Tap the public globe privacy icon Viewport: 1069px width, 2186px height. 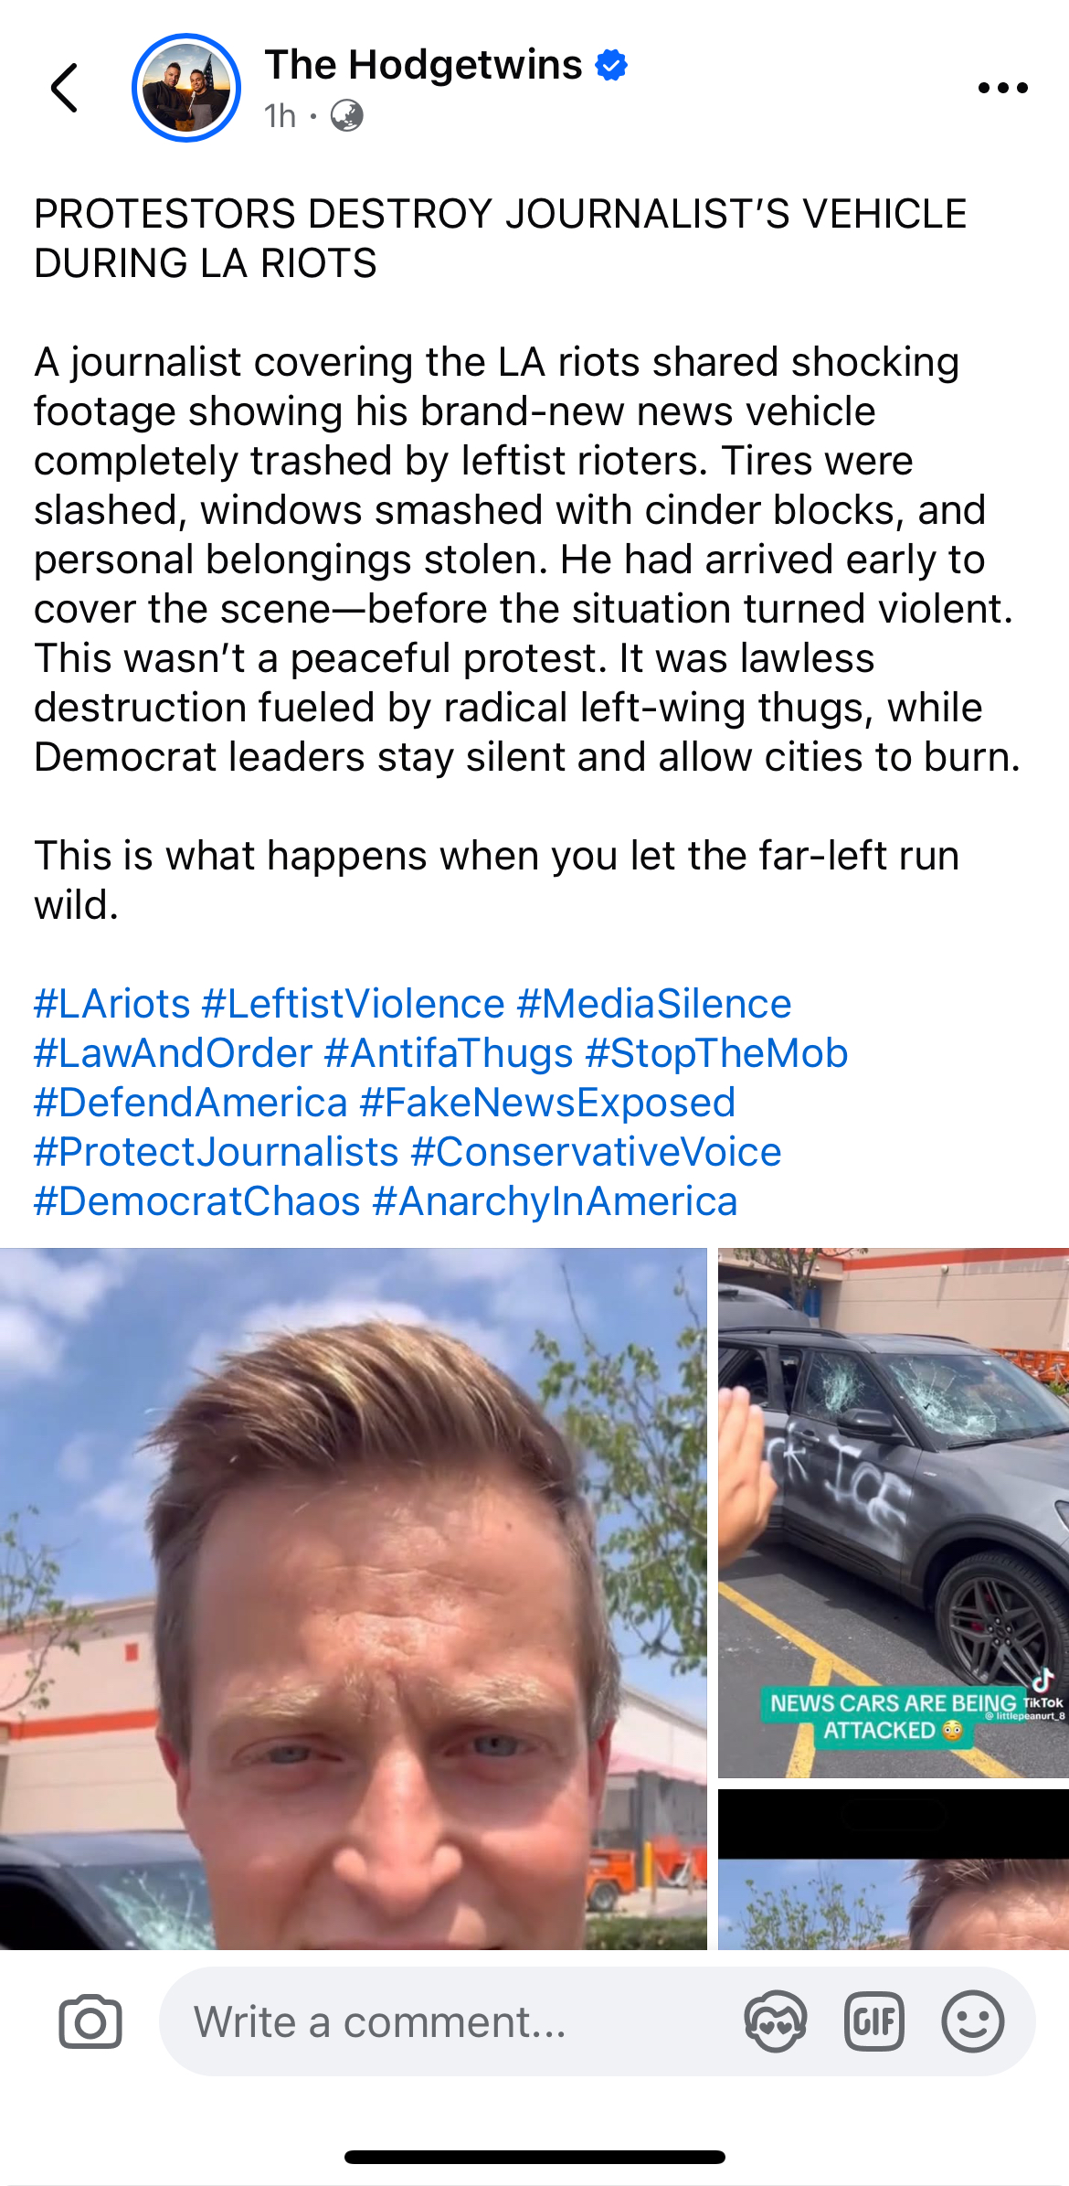[x=346, y=116]
